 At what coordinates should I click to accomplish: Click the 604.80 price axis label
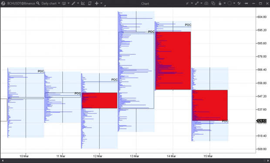pos(262,17)
